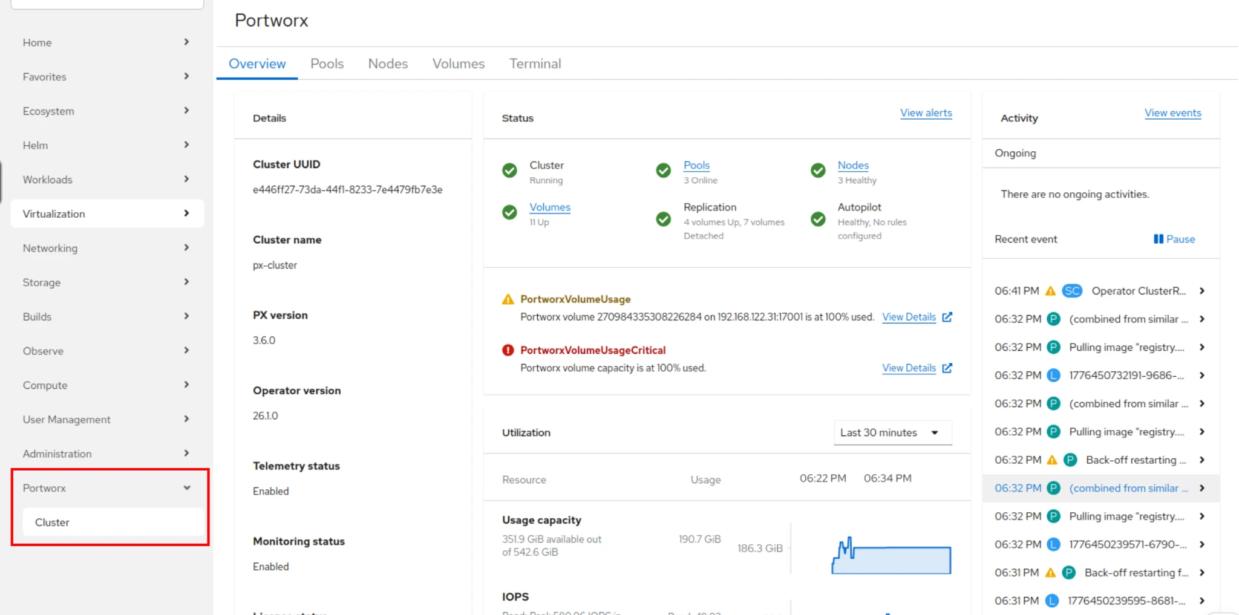Image resolution: width=1239 pixels, height=615 pixels.
Task: Follow the Pools status link
Action: tap(696, 165)
